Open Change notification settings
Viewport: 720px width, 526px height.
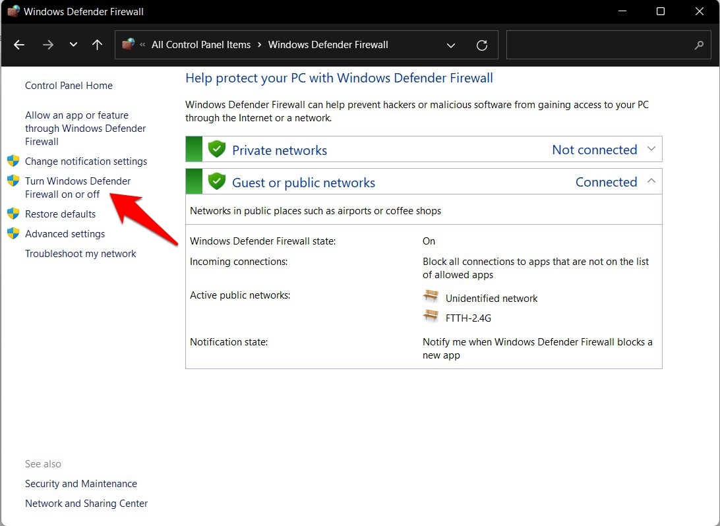point(86,161)
